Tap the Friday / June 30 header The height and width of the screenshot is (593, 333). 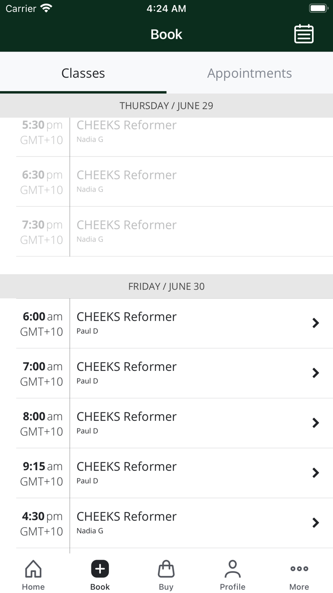pyautogui.click(x=166, y=286)
